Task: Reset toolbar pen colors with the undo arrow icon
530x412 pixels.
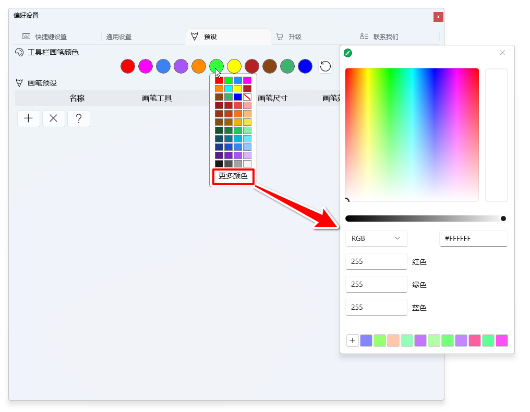Action: point(325,66)
